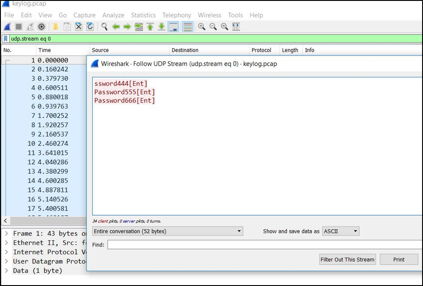The width and height of the screenshot is (423, 286).
Task: Sort by the Info column header
Action: [363, 50]
